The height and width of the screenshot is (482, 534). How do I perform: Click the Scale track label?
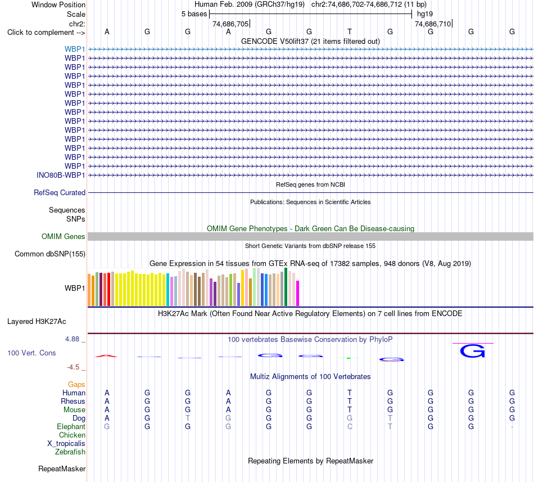point(76,14)
